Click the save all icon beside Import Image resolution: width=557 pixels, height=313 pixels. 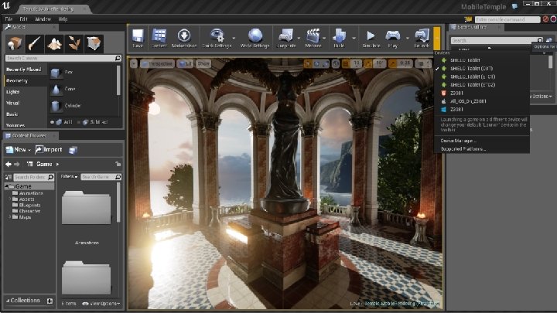coord(73,150)
